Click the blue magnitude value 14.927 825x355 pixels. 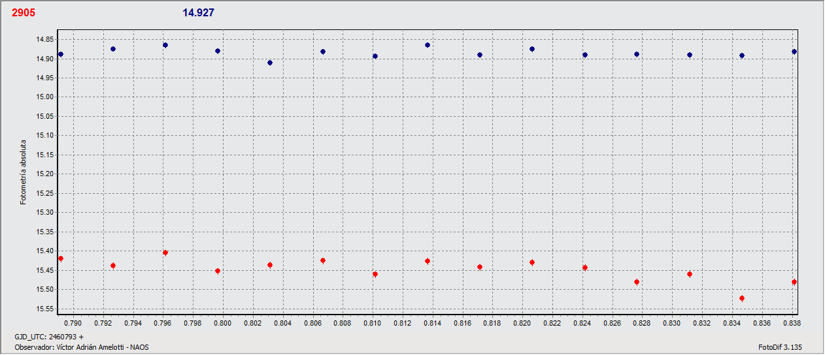[x=198, y=13]
